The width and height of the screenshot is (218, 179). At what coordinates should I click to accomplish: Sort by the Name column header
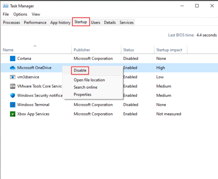coord(8,50)
